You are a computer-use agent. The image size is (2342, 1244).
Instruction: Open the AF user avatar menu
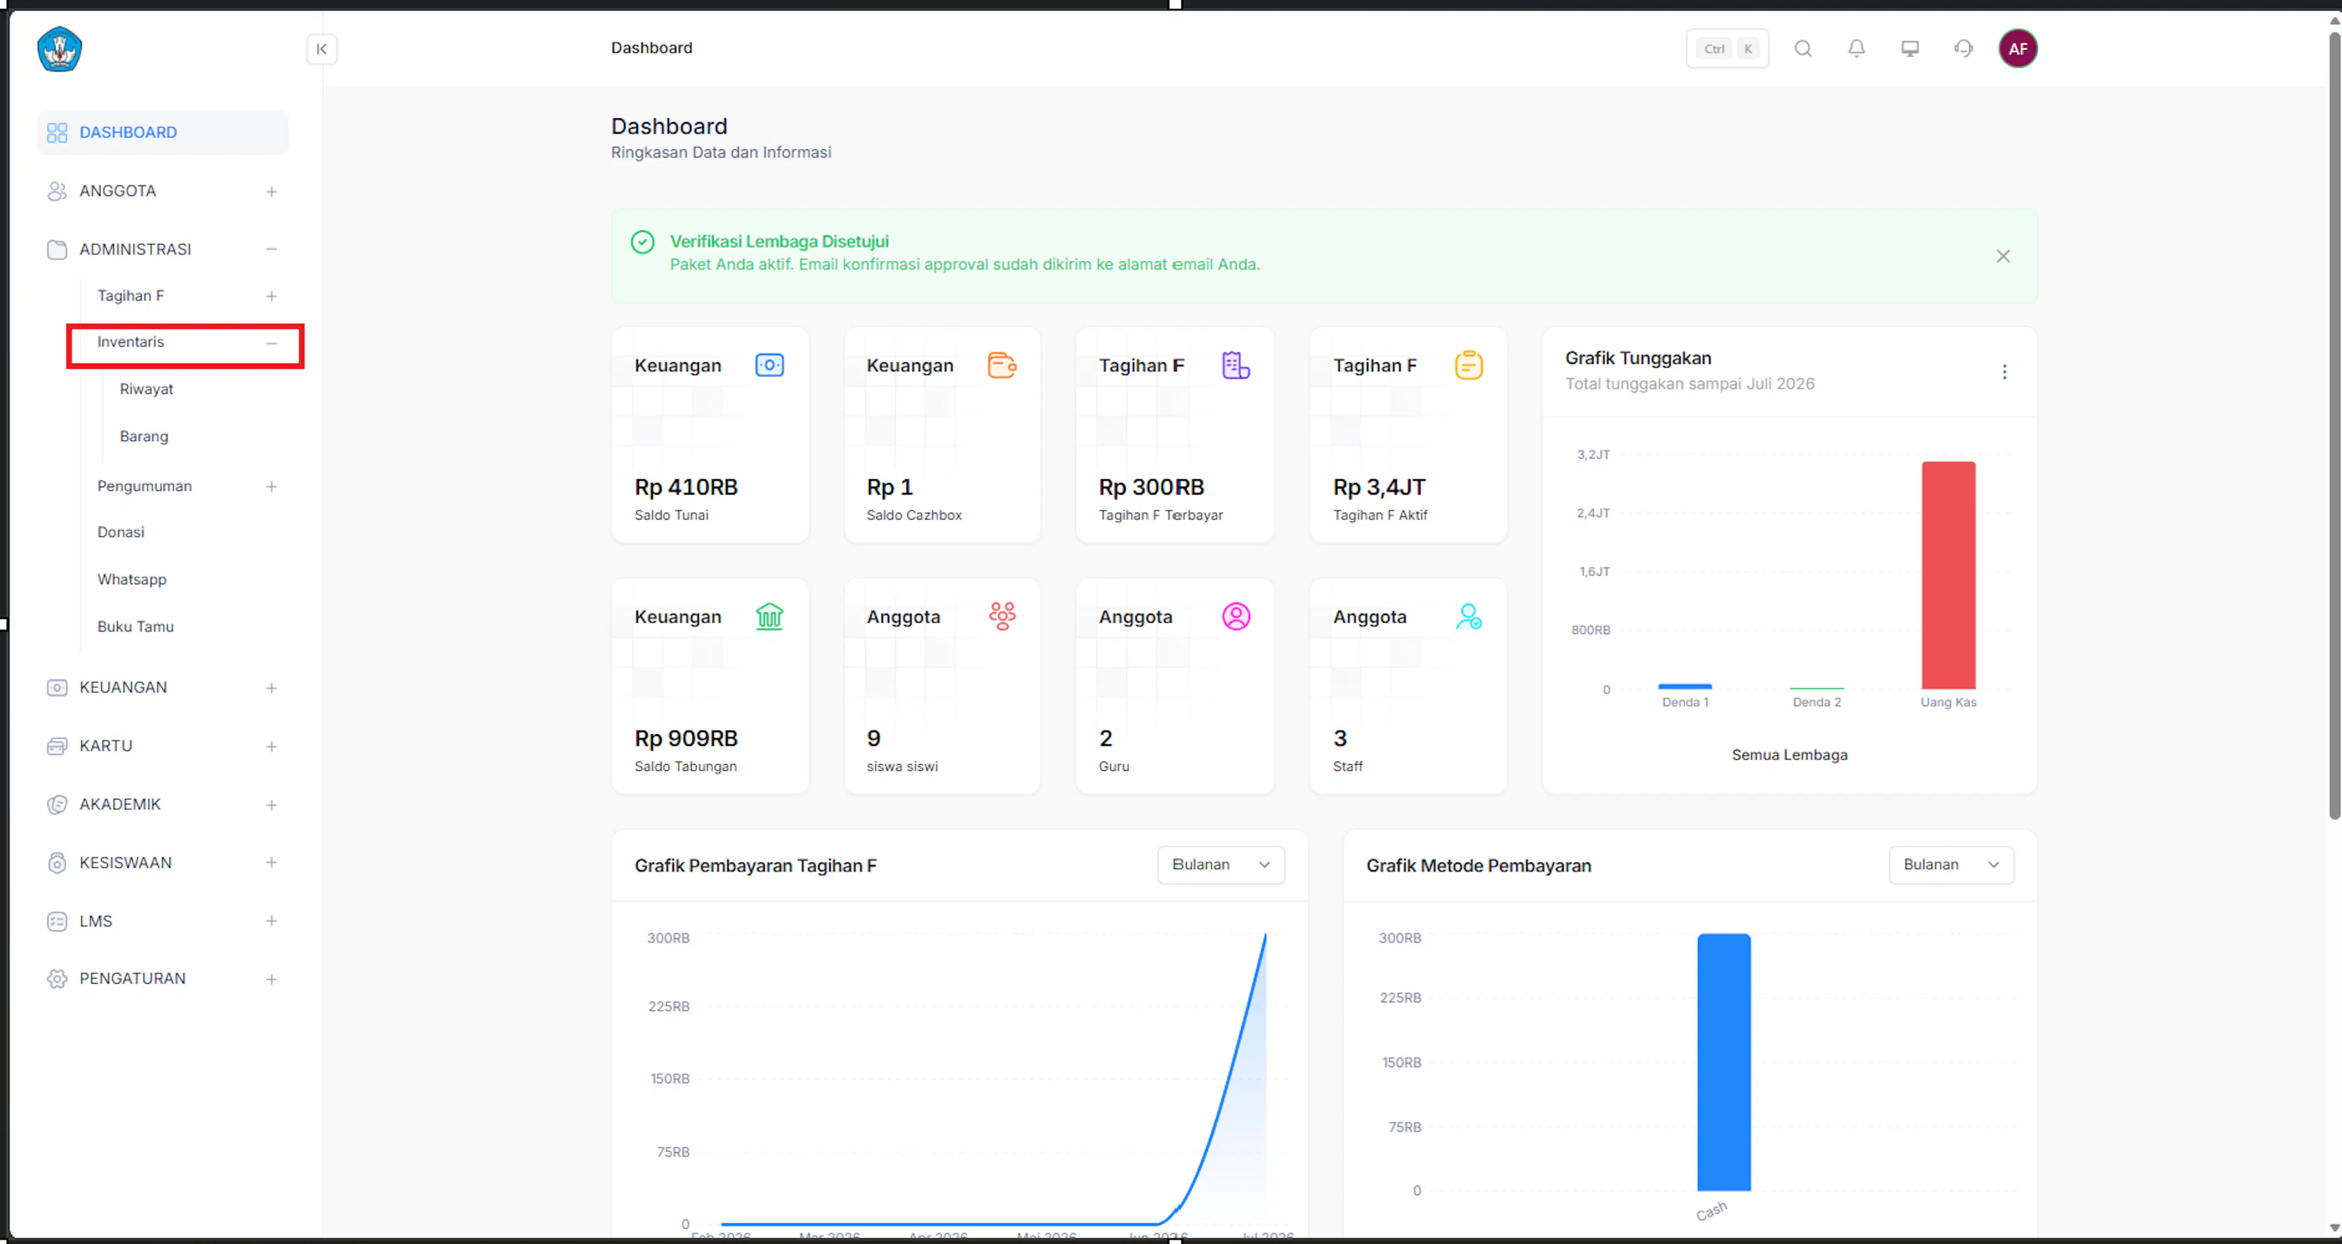(x=2018, y=49)
